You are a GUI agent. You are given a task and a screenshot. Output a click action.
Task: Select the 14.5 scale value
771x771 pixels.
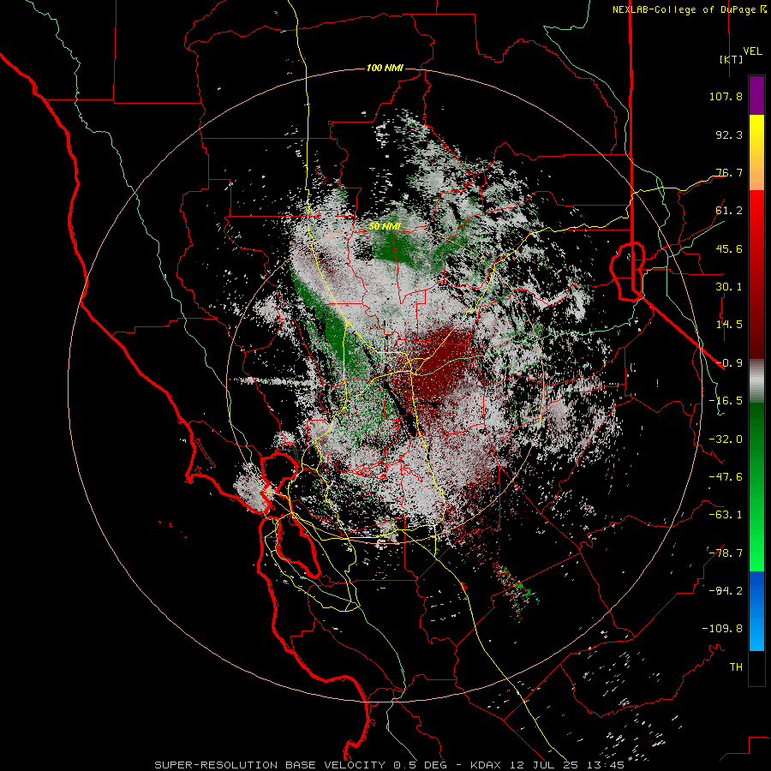coord(729,325)
